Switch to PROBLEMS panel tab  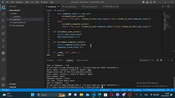[50, 60]
